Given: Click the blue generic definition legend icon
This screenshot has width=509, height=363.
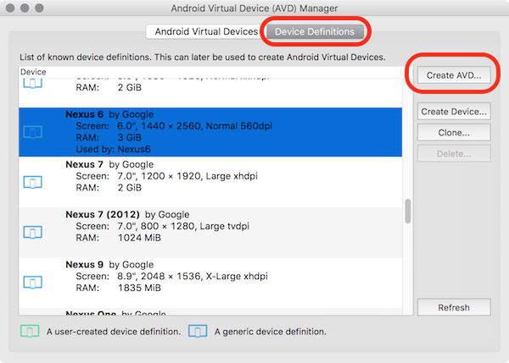Looking at the screenshot, I should (x=198, y=331).
